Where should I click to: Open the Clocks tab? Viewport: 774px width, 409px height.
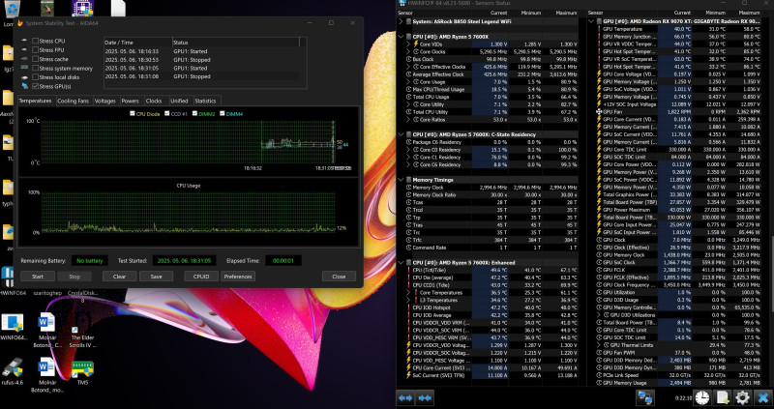pyautogui.click(x=154, y=101)
